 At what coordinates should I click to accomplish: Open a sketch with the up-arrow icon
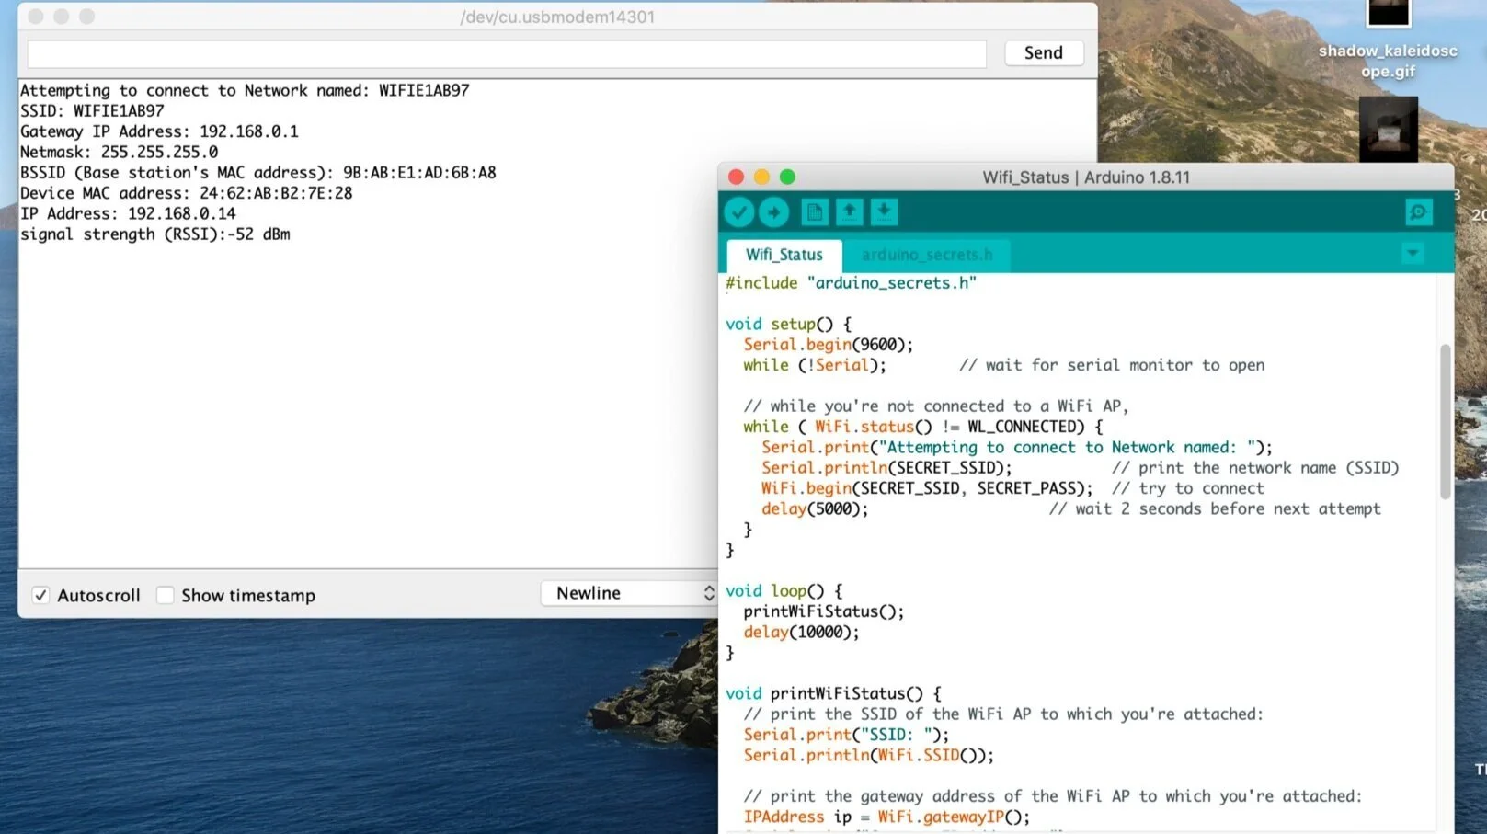point(850,212)
